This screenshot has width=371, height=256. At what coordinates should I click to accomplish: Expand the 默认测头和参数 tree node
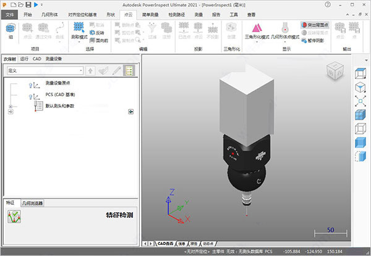11,107
